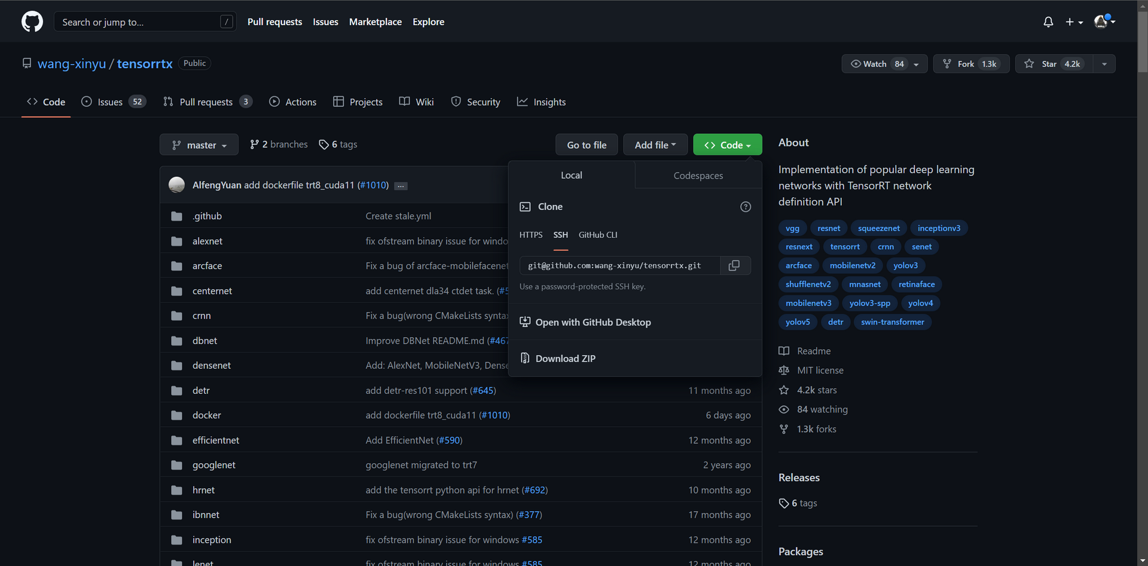The image size is (1148, 566).
Task: Click the centernet folder icon
Action: [176, 291]
